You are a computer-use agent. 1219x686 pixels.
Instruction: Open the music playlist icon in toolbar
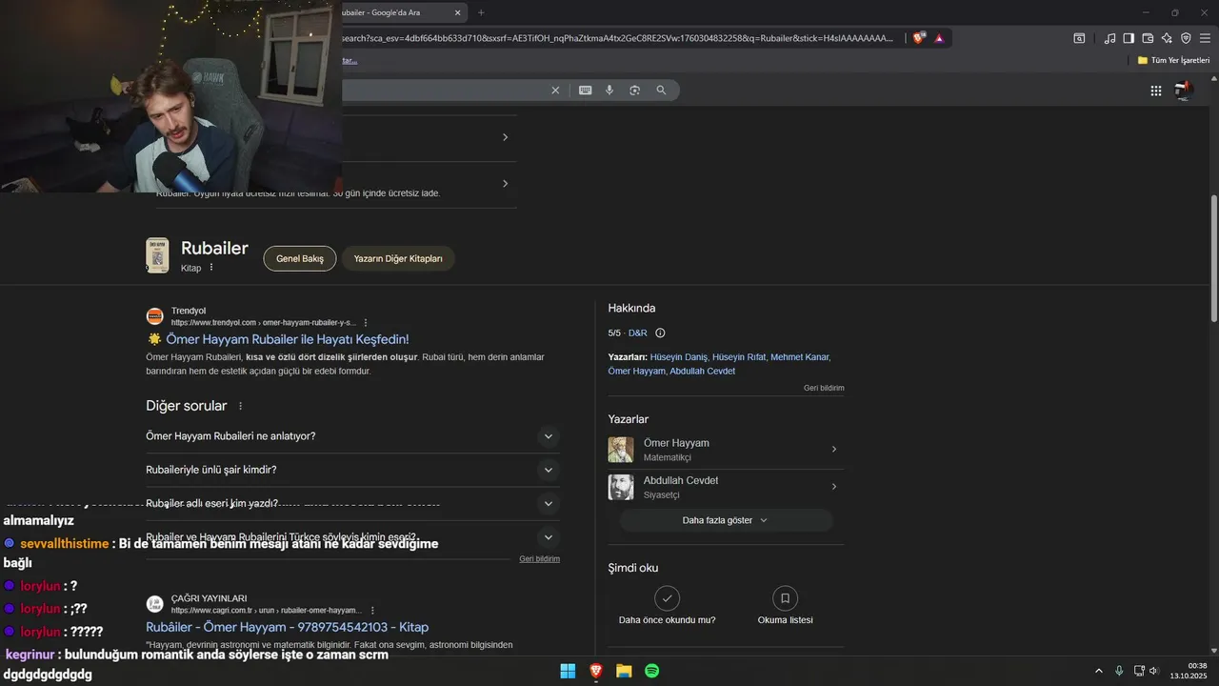tap(1109, 38)
